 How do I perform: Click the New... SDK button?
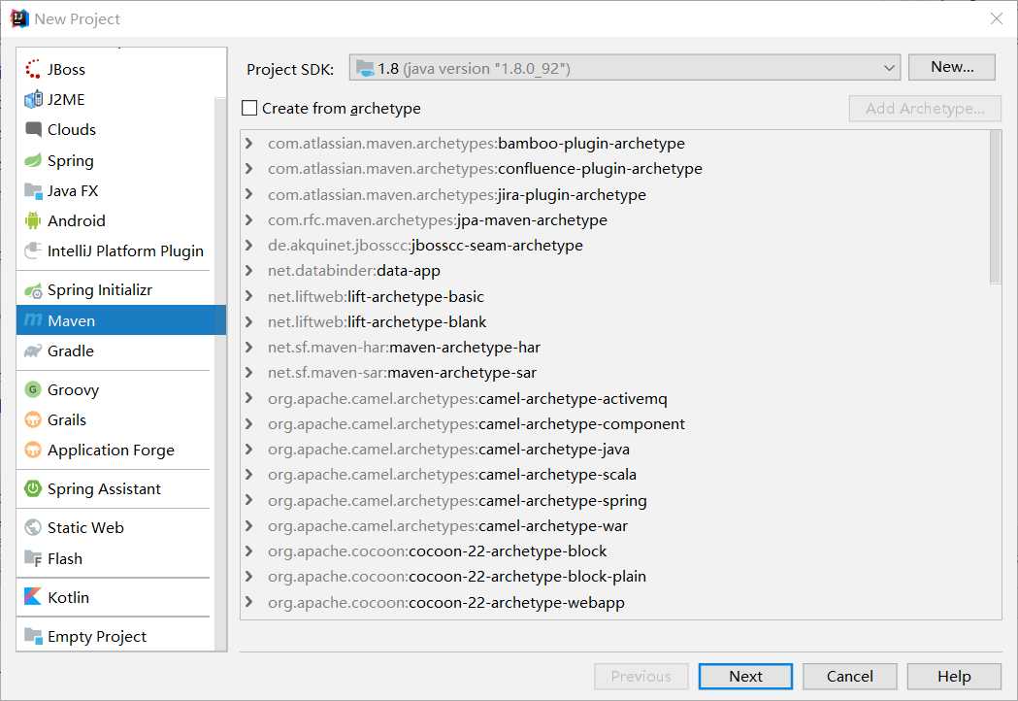click(x=952, y=67)
